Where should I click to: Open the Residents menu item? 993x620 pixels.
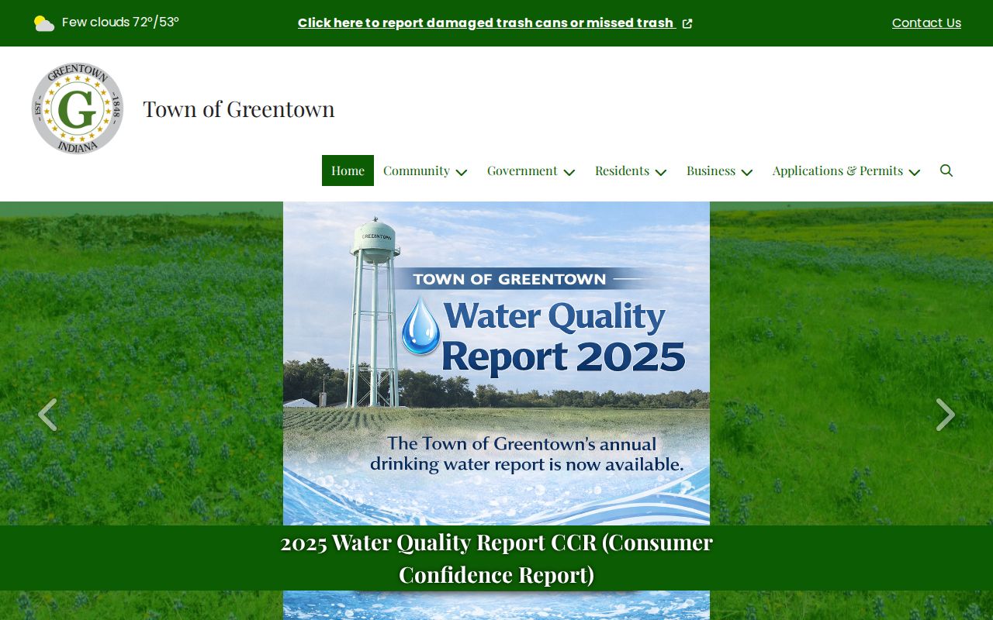622,170
